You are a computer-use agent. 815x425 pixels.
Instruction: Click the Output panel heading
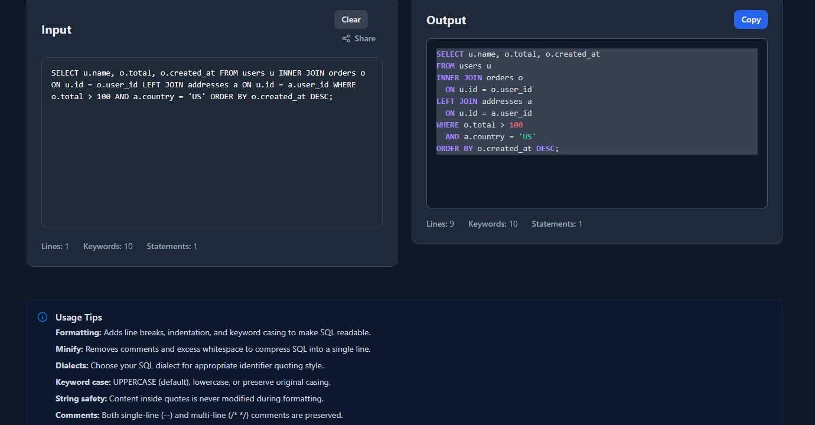(x=446, y=20)
